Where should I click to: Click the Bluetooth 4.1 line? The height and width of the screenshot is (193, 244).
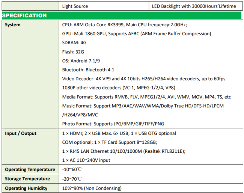88,70
